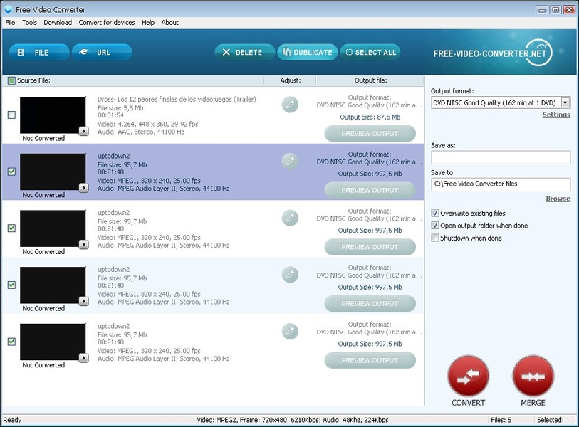Uncheck Open output folder when done

[435, 226]
